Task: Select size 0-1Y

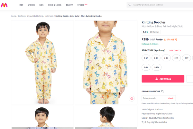Action: [146, 58]
